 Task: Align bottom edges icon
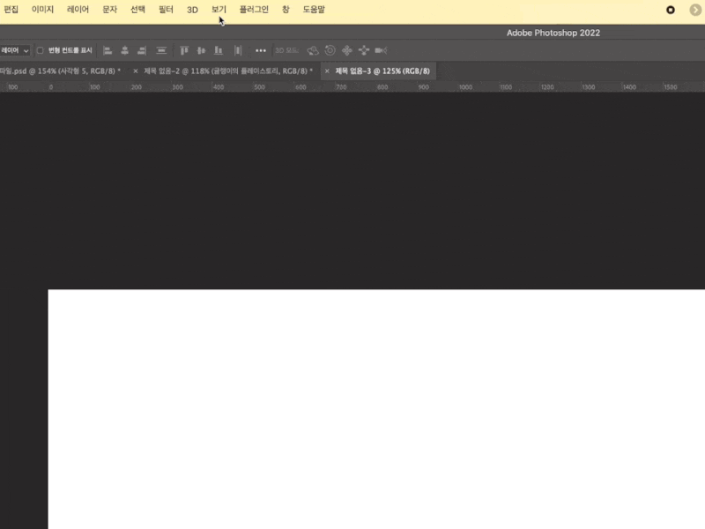(218, 50)
